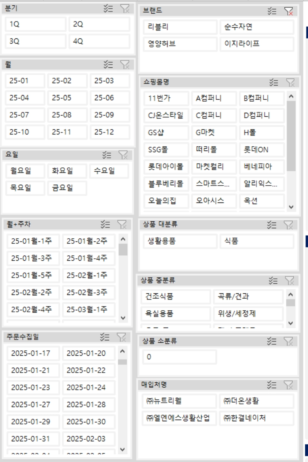This screenshot has width=308, height=462.
Task: Select the G마켓 shopping mall
Action: coord(214,133)
